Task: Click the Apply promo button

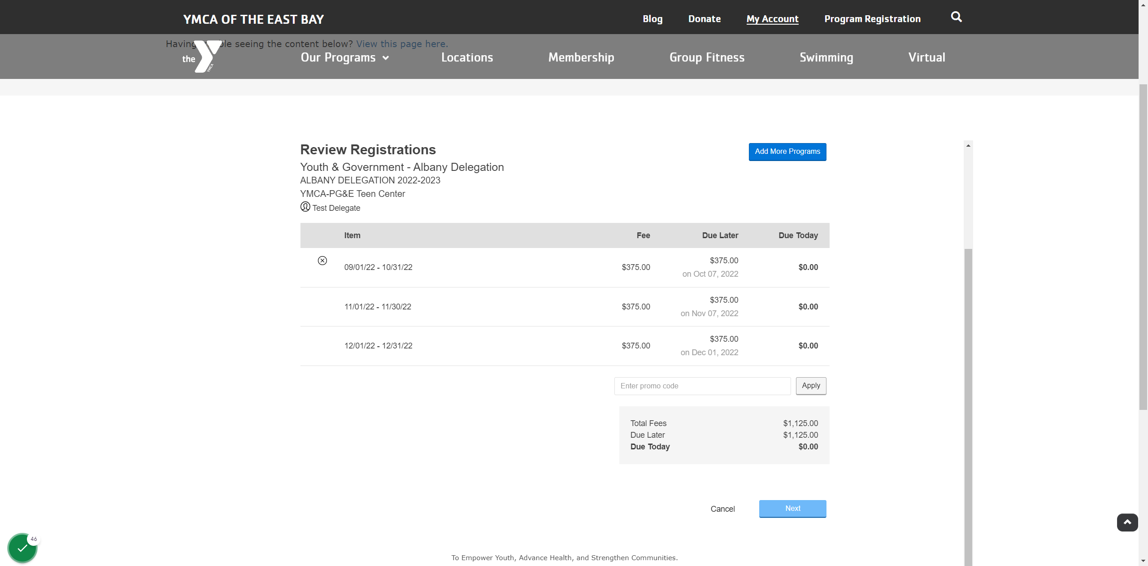Action: coord(811,386)
